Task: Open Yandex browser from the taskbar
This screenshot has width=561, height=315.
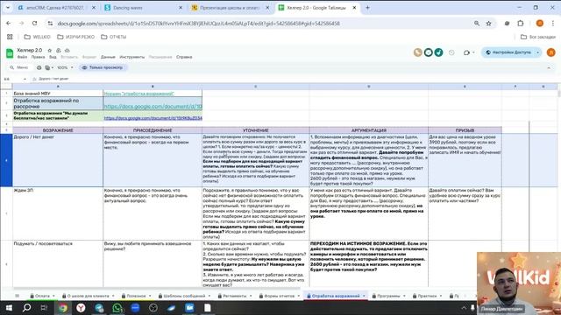Action: [81, 308]
